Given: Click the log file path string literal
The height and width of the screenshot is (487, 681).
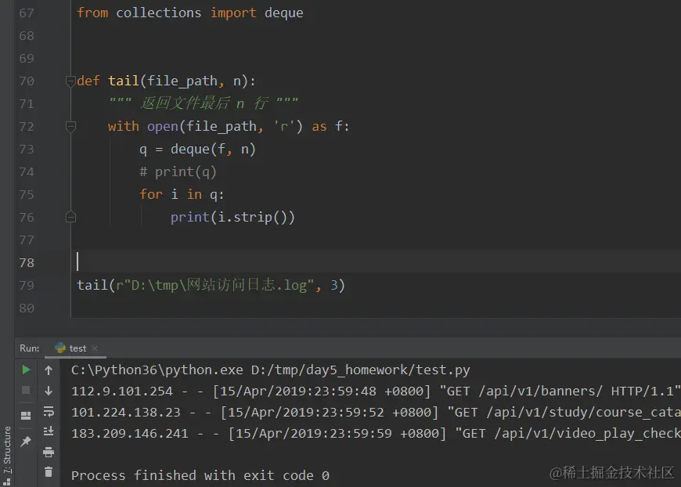Looking at the screenshot, I should (215, 285).
